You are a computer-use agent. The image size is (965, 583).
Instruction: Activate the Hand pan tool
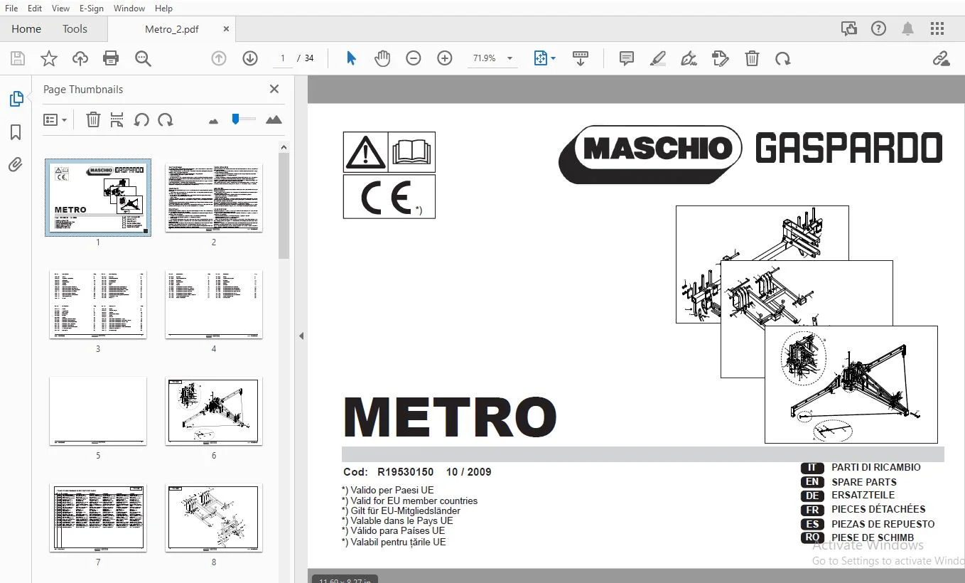[382, 58]
